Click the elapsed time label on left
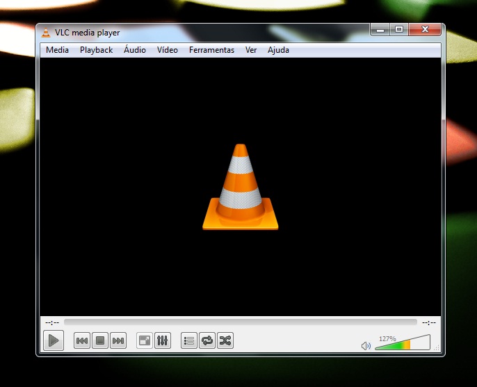477x387 pixels. (52, 322)
